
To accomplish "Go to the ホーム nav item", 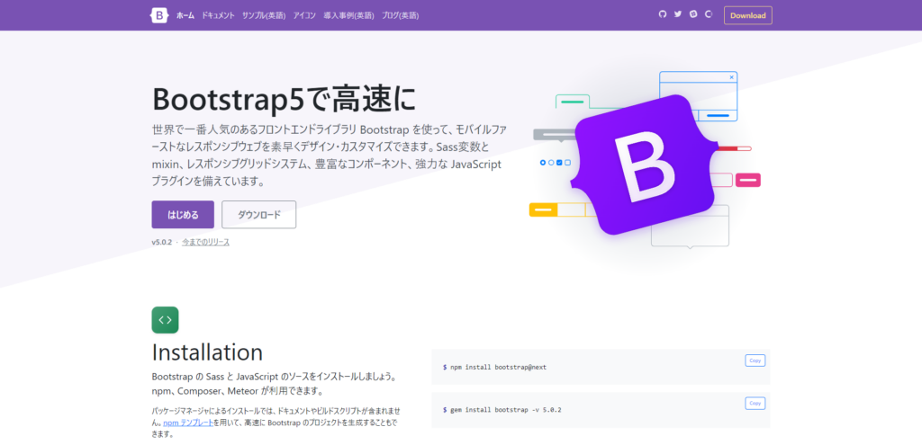I will 185,15.
